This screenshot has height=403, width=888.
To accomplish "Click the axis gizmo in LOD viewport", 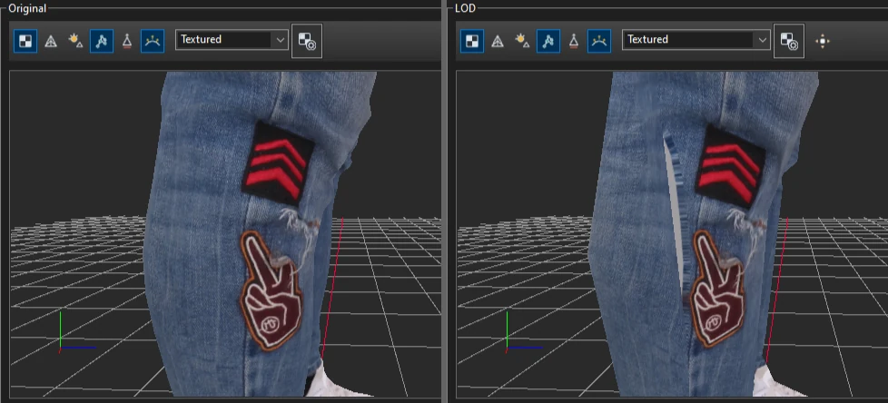I will point(524,331).
